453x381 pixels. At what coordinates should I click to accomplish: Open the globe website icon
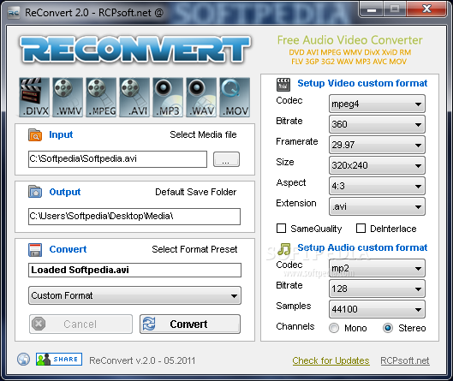coord(23,360)
